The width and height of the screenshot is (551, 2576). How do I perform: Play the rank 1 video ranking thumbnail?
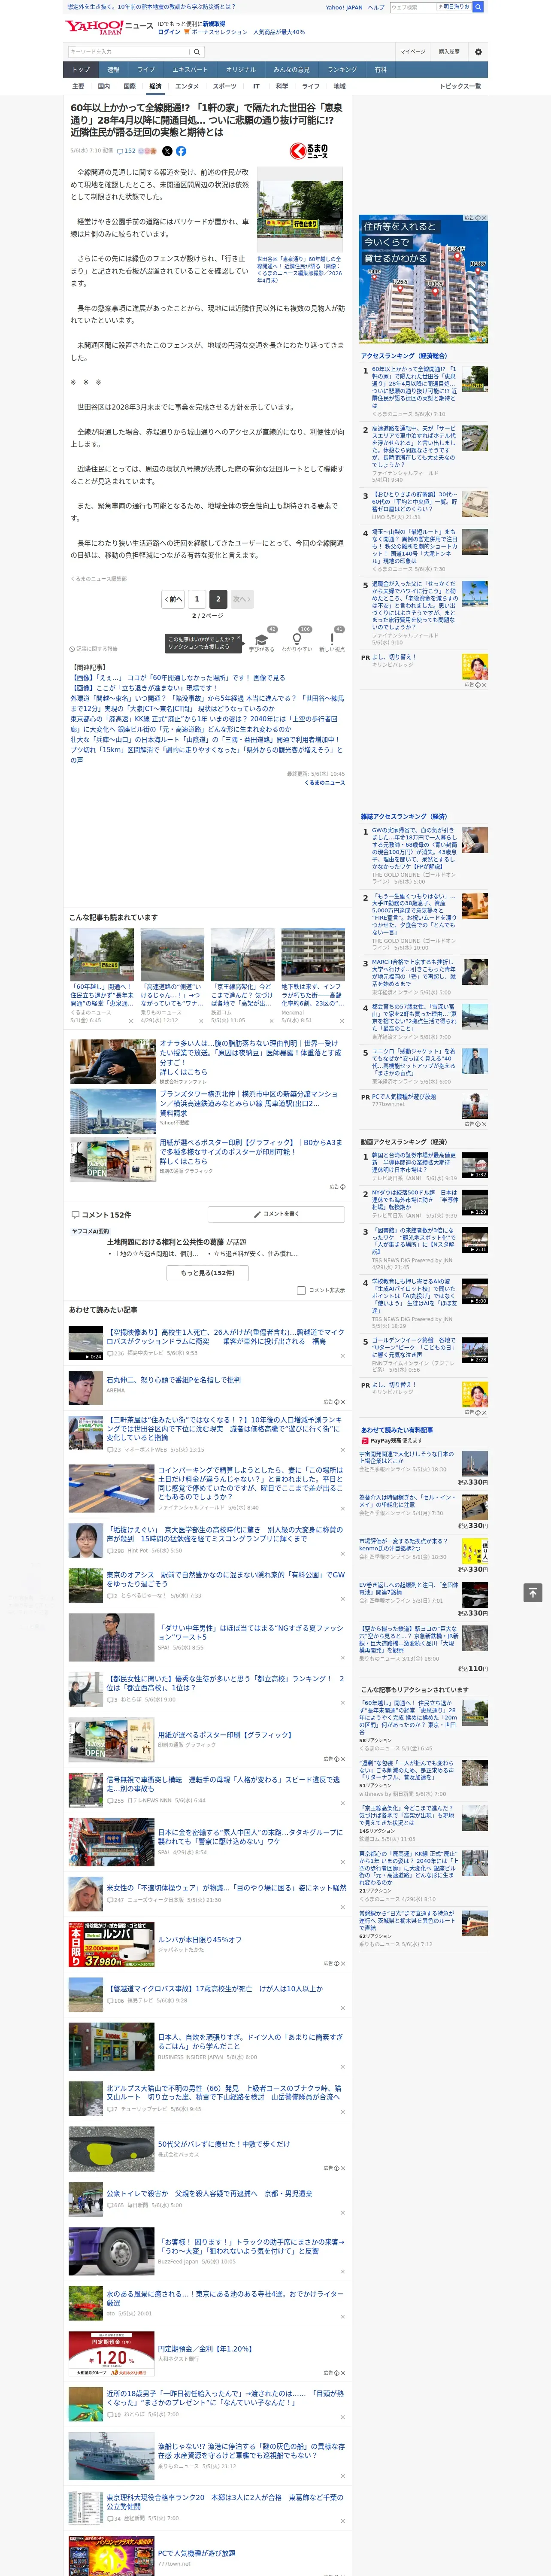474,1165
